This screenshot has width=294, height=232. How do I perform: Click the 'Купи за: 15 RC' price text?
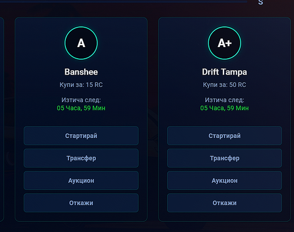[x=81, y=85]
